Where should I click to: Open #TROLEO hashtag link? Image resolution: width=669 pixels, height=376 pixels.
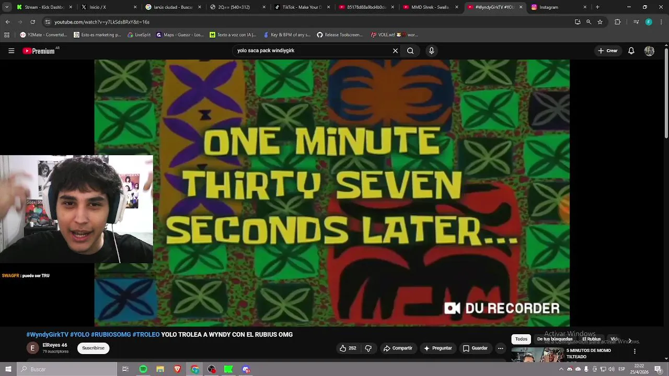(x=146, y=335)
